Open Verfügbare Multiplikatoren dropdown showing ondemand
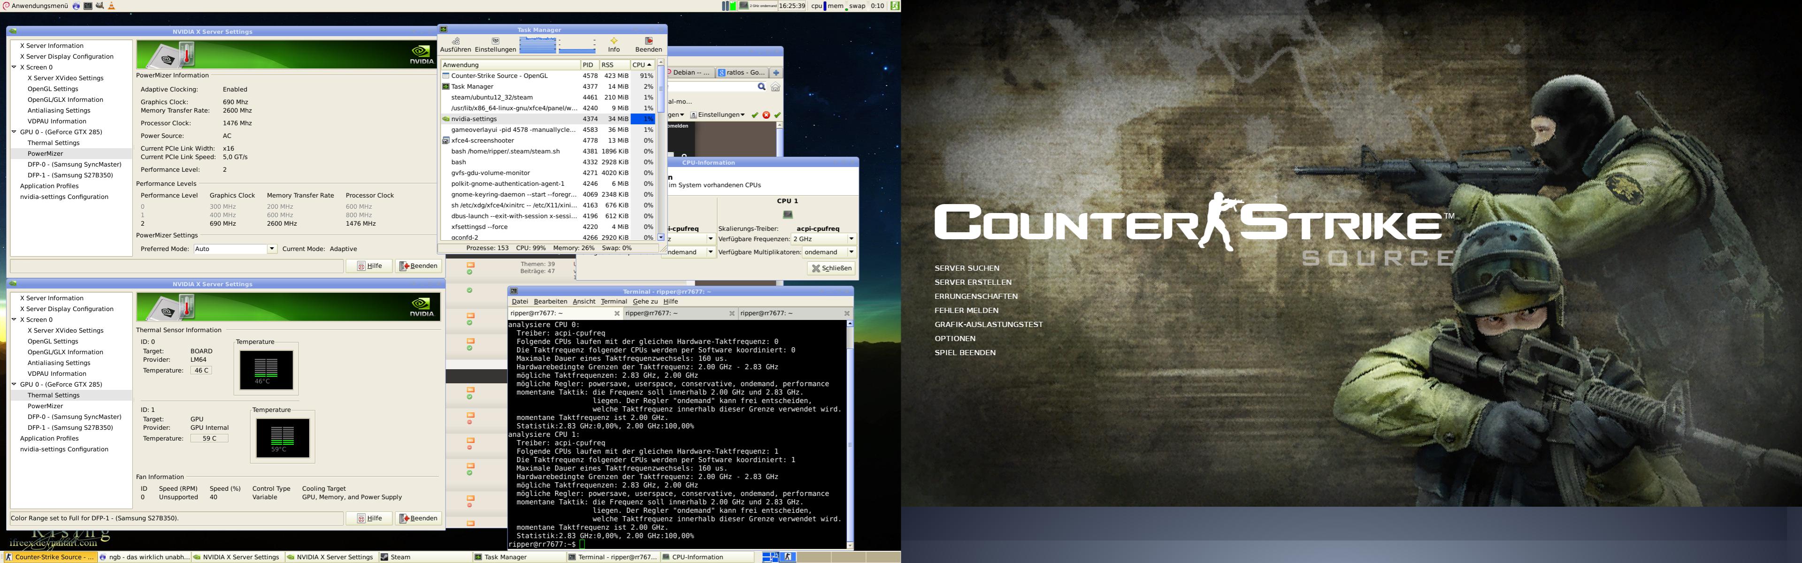 click(x=829, y=252)
